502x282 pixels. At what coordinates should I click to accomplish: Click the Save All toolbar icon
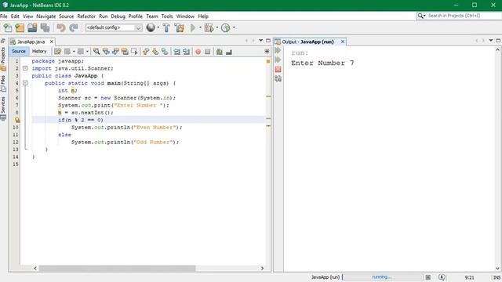pyautogui.click(x=45, y=28)
